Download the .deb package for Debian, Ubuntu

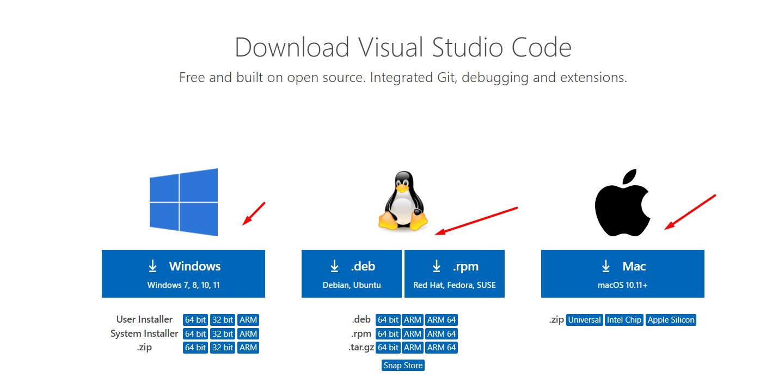point(351,274)
